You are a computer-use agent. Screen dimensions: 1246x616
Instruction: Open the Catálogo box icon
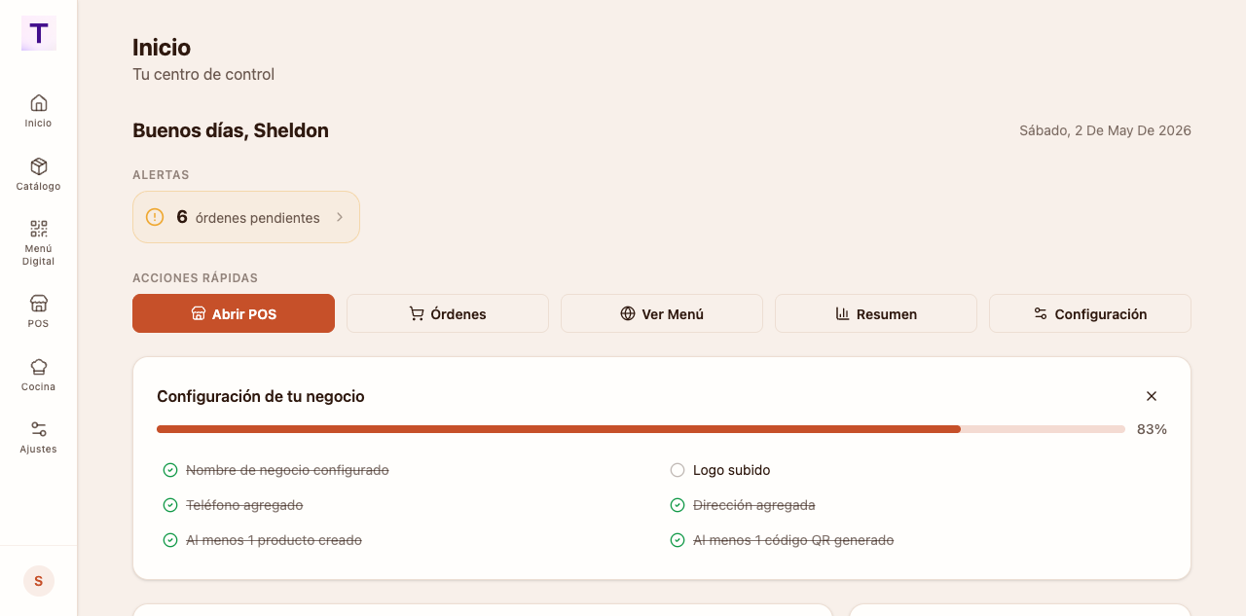39,166
